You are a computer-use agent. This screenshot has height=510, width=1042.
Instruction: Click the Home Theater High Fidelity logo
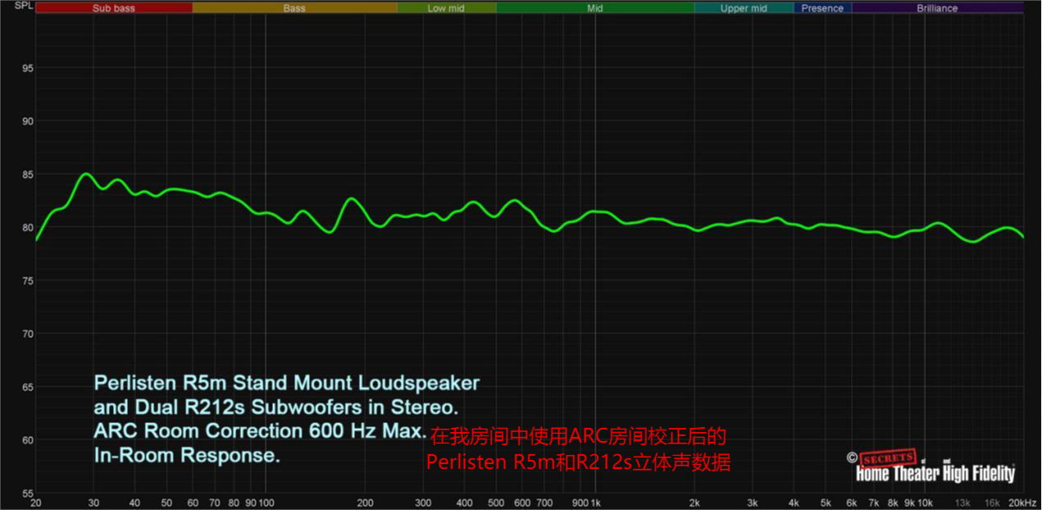935,472
